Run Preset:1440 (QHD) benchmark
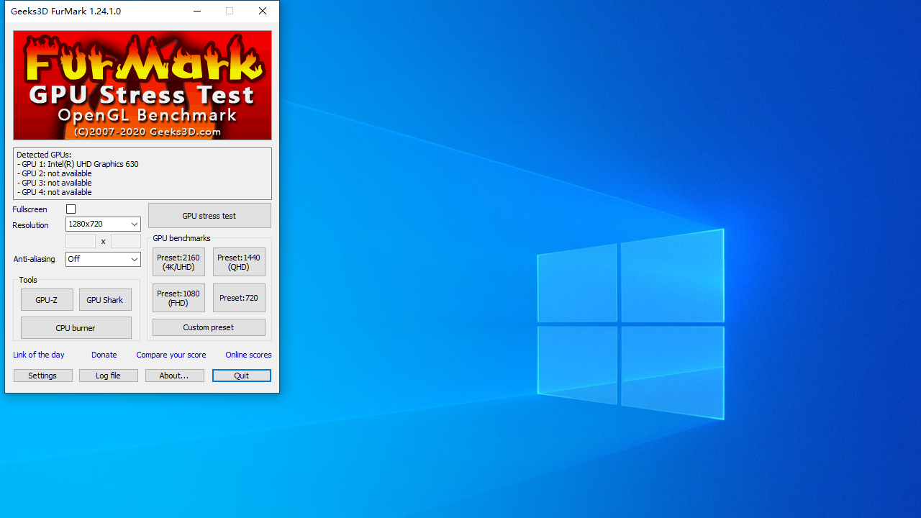The image size is (921, 518). tap(239, 262)
